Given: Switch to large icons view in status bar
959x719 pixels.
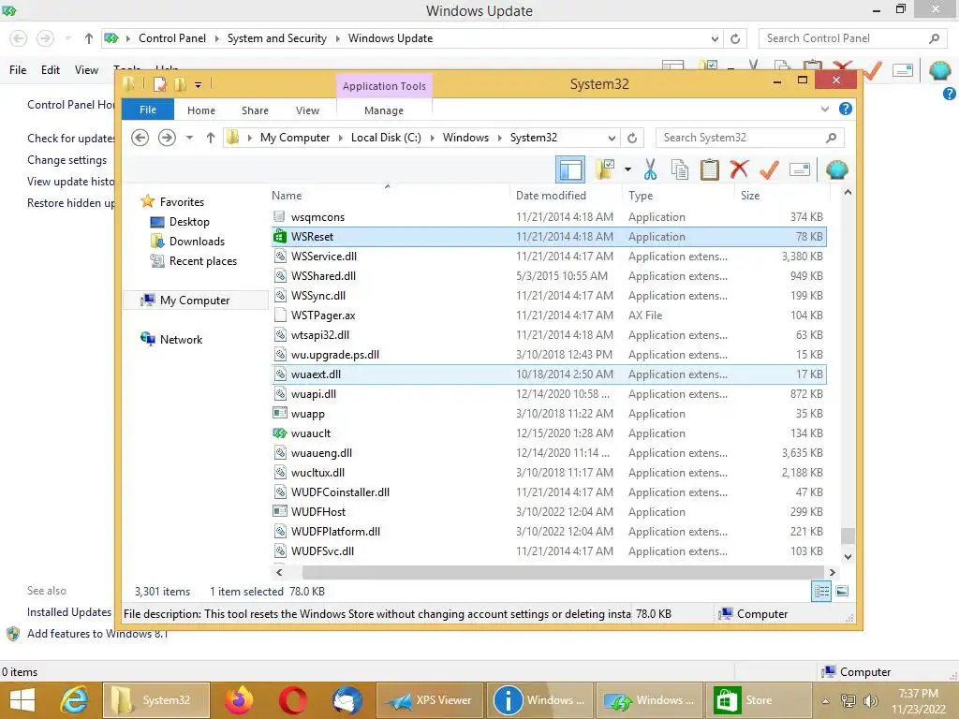Looking at the screenshot, I should click(842, 591).
